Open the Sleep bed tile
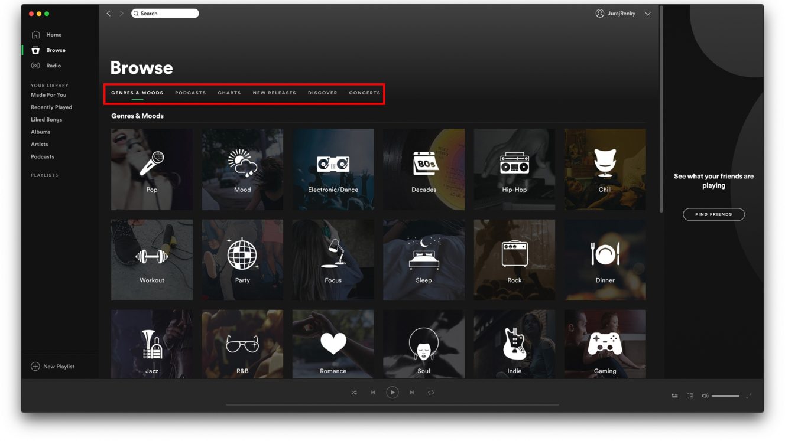This screenshot has height=441, width=785. 424,260
